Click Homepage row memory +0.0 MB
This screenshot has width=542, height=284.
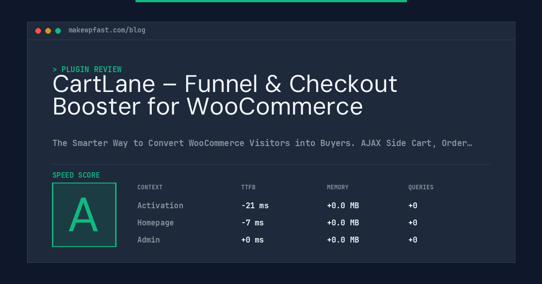tap(343, 223)
